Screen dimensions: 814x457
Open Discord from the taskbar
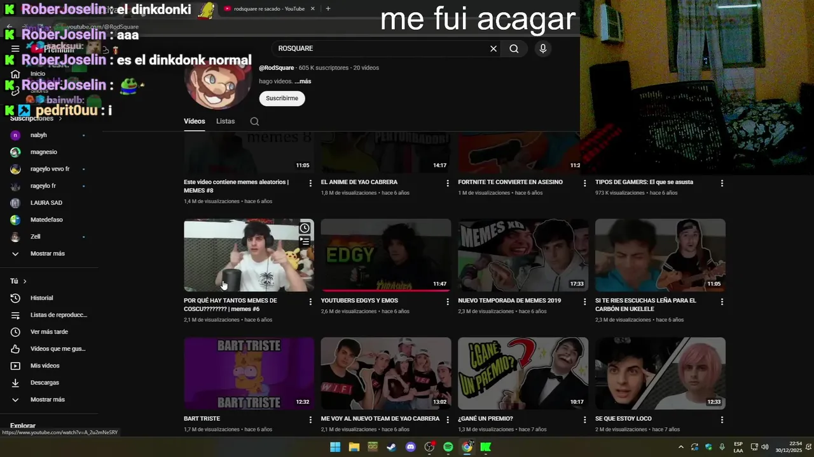410,447
